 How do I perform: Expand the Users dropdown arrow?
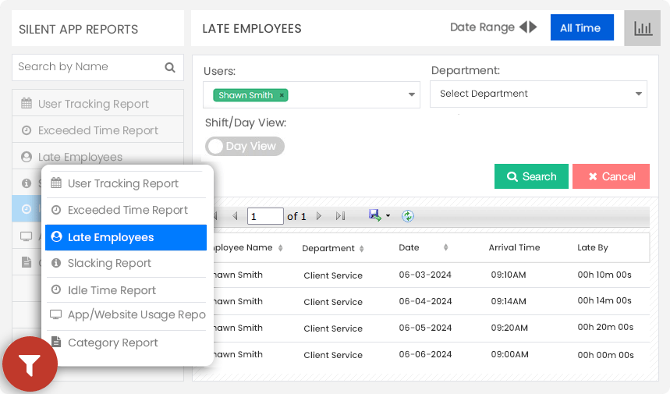point(412,94)
